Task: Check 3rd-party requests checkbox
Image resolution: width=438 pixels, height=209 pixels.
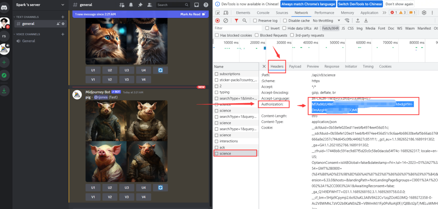Action: tap(292, 35)
